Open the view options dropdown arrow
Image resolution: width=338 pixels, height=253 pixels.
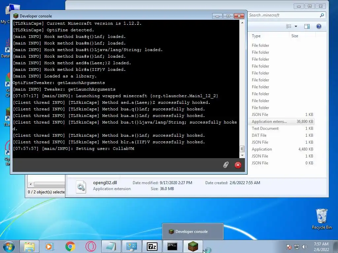296,26
